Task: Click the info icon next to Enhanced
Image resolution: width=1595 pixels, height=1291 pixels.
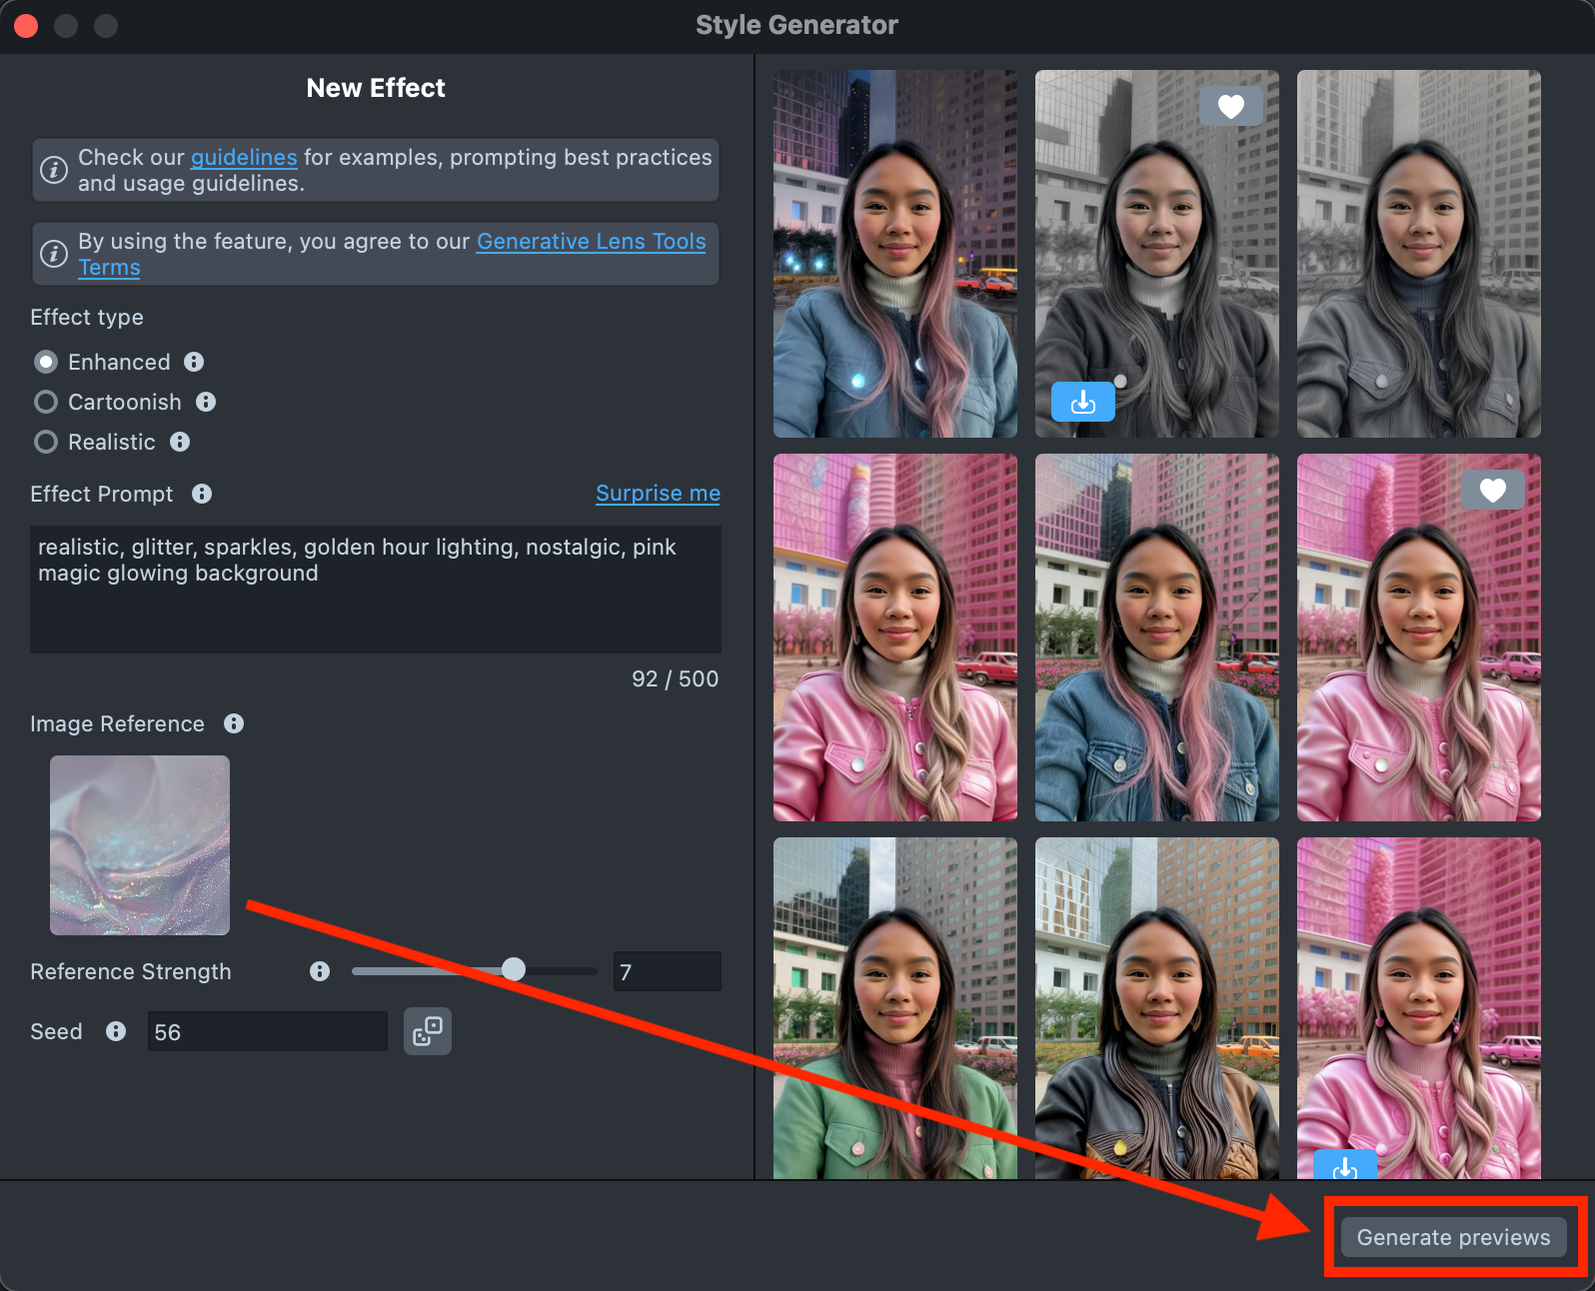Action: click(x=194, y=362)
